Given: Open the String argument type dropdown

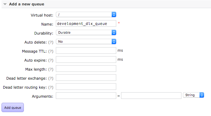Looking at the screenshot, I should 193,95.
